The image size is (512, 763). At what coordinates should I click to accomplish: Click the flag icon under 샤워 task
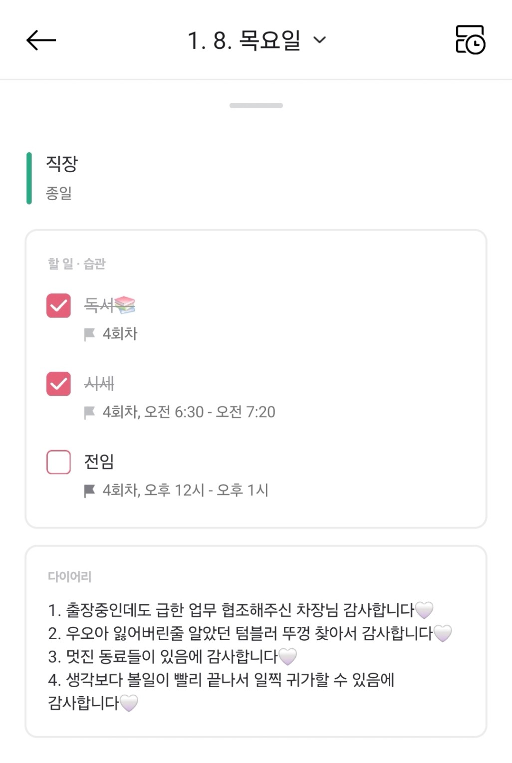coord(90,413)
